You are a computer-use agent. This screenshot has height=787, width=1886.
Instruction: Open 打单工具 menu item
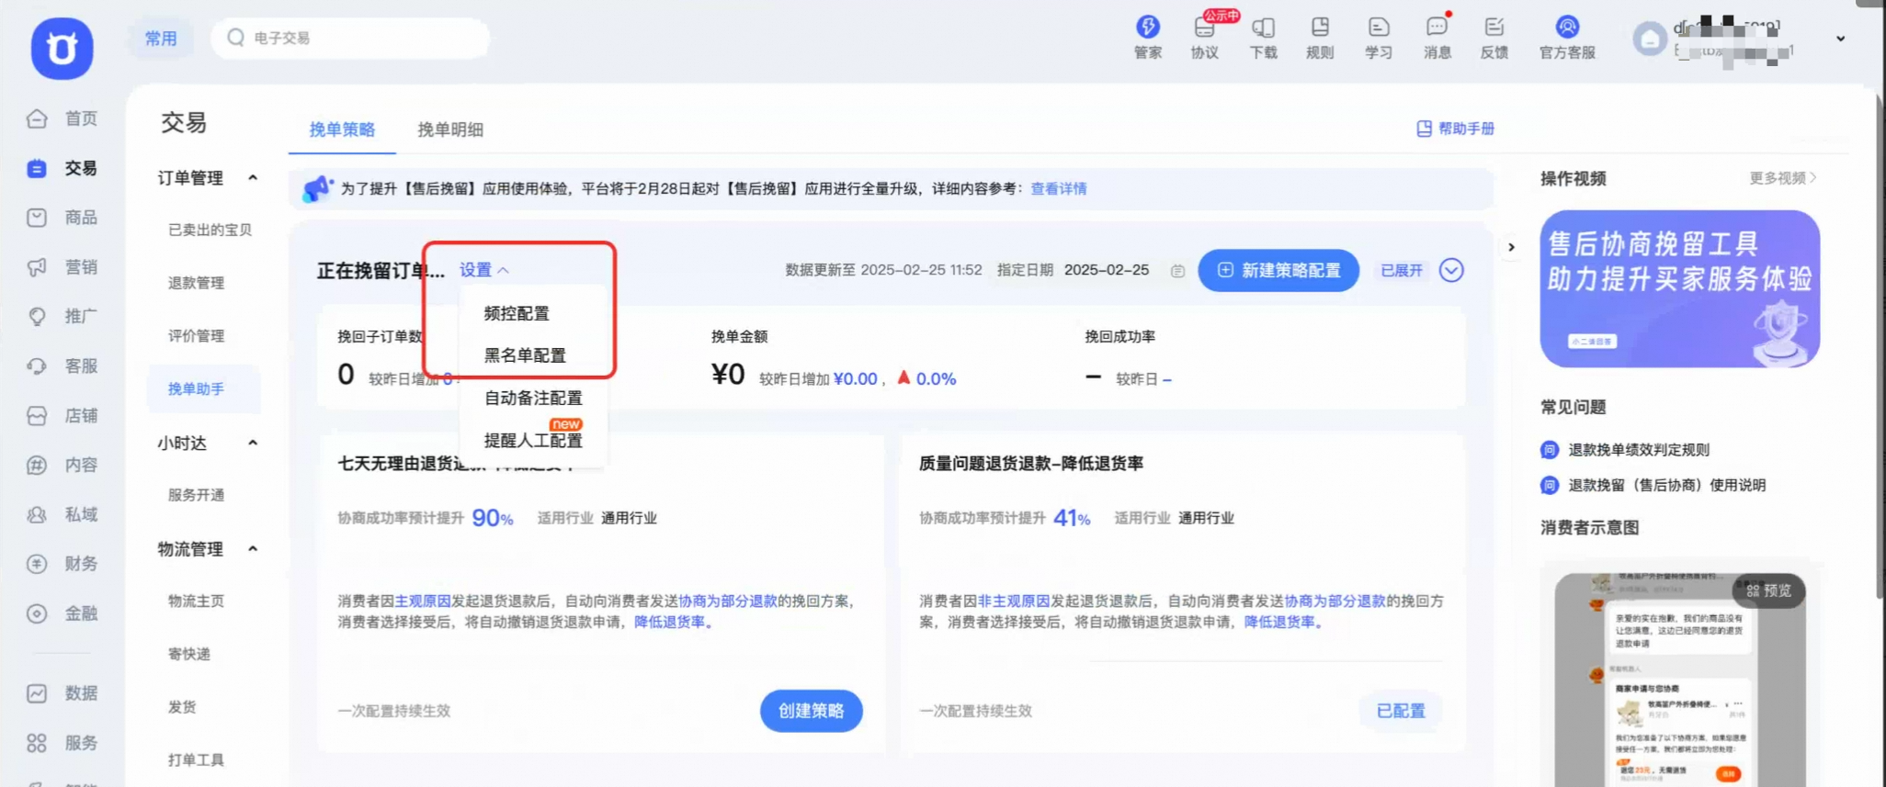[196, 760]
